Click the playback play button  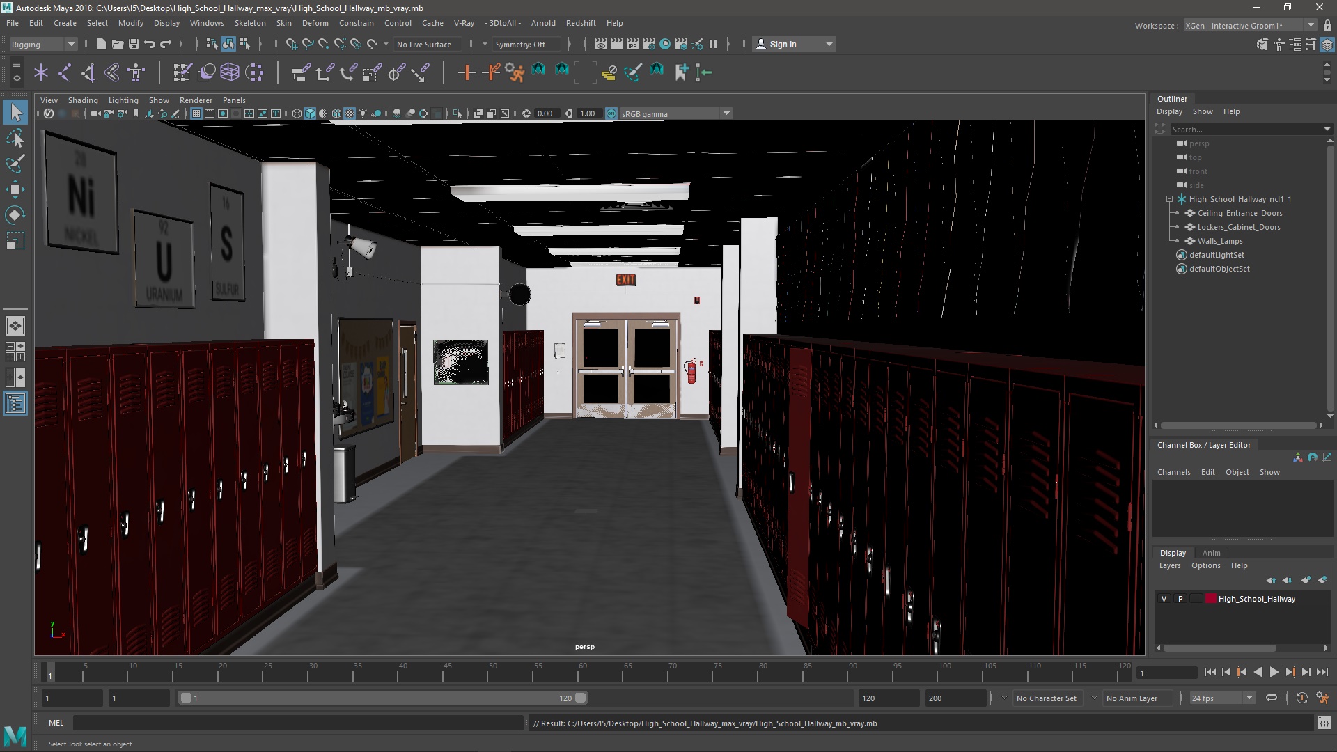(x=1276, y=672)
